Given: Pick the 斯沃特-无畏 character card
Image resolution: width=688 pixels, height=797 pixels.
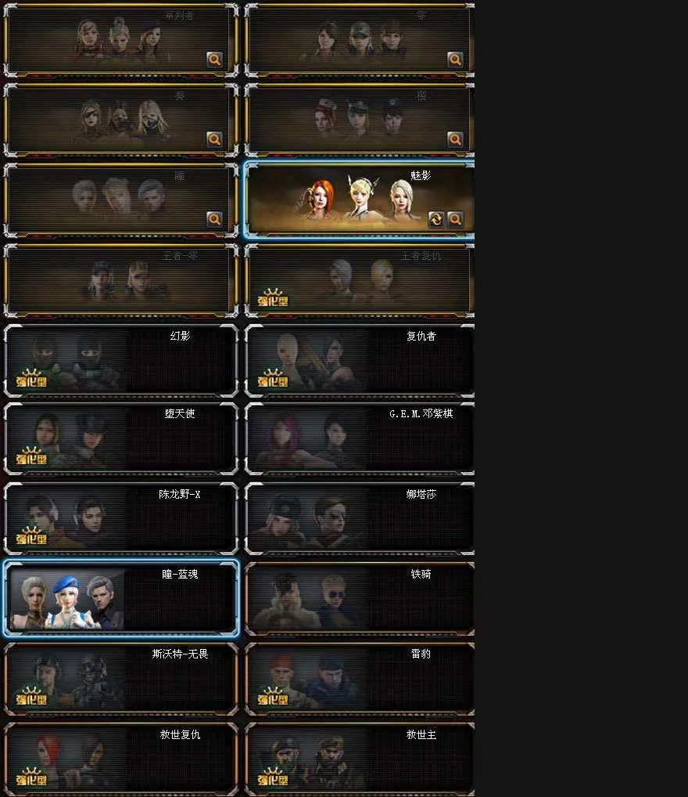Looking at the screenshot, I should [x=121, y=679].
